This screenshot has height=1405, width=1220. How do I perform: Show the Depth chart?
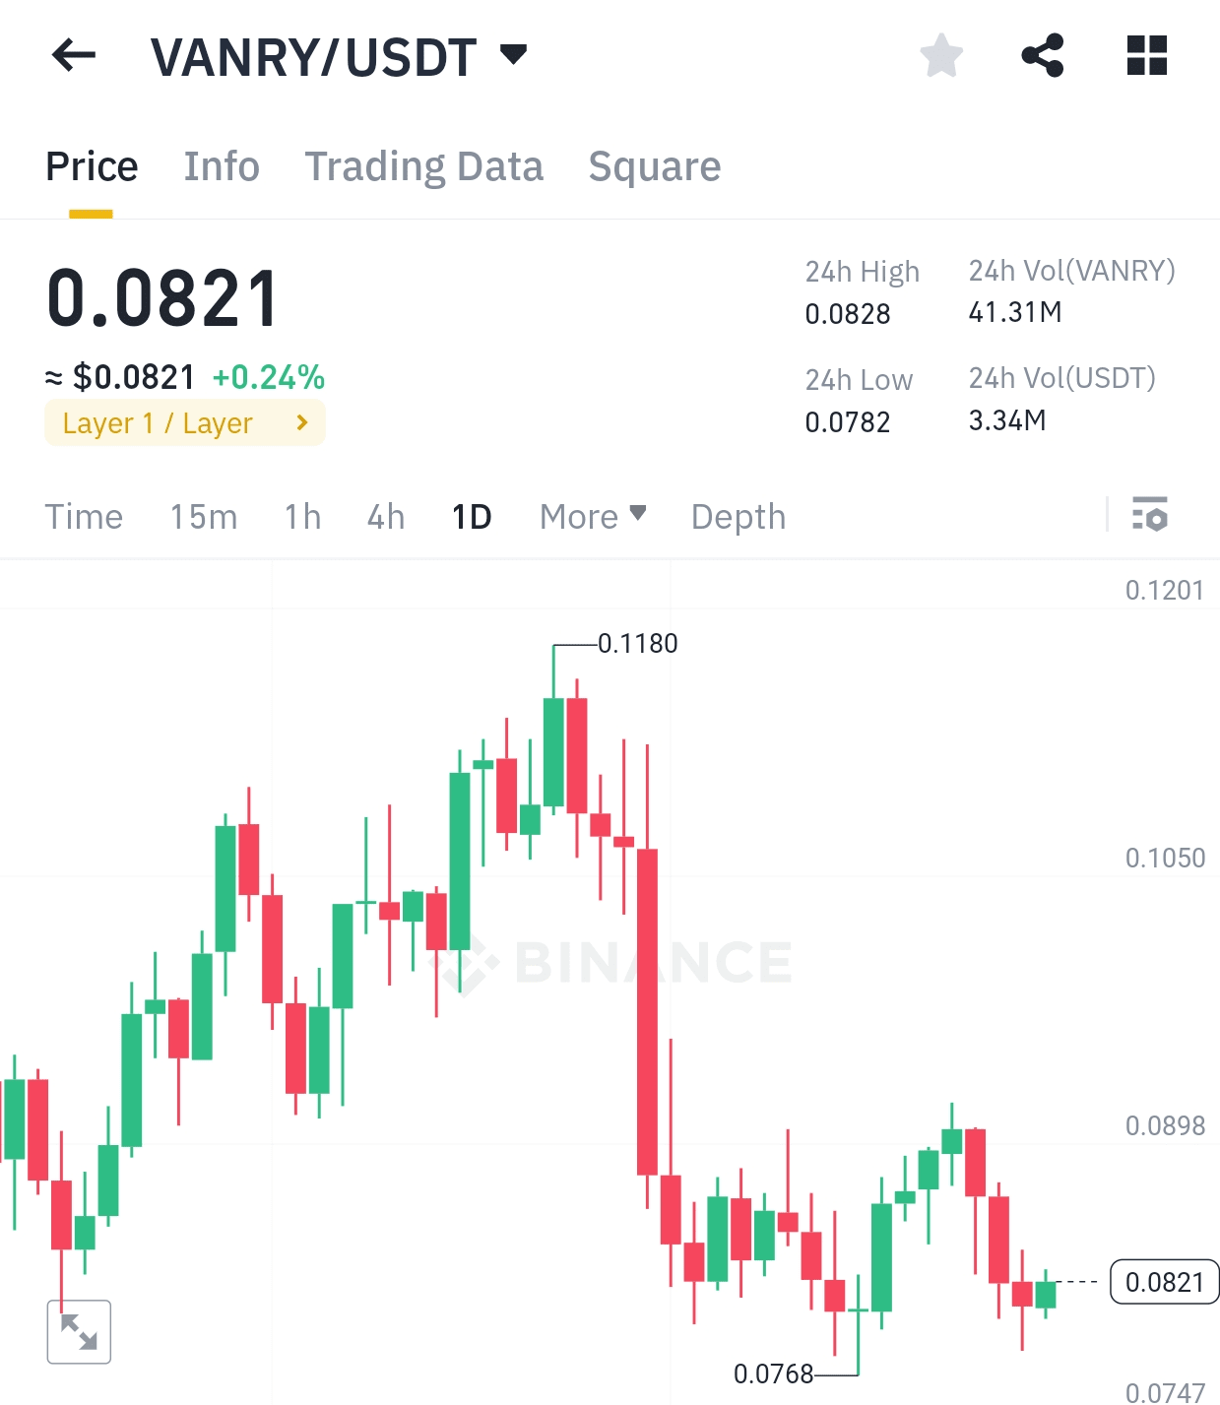tap(738, 516)
